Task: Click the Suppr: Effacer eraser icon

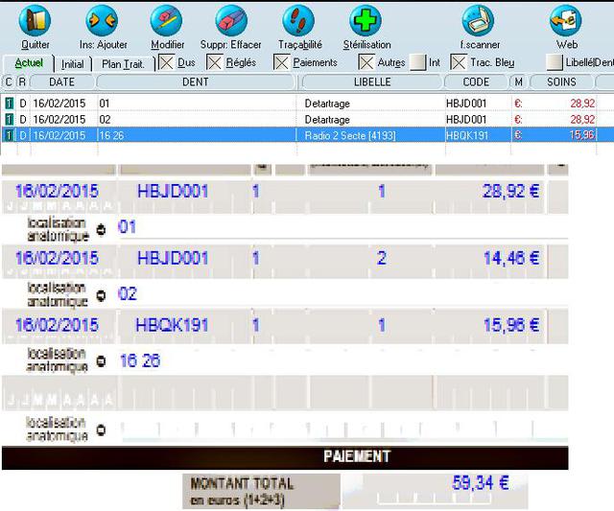Action: 231,20
